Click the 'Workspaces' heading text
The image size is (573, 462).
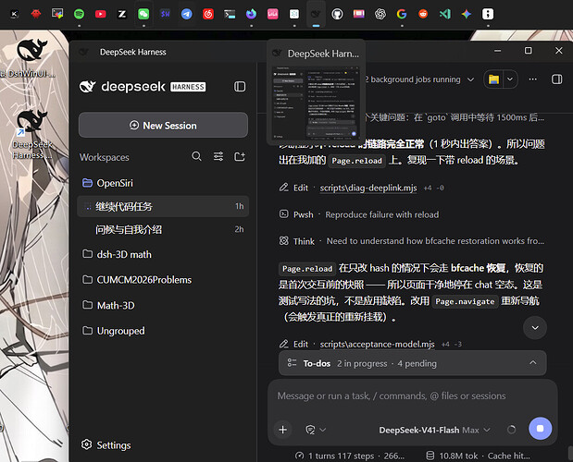pyautogui.click(x=105, y=157)
